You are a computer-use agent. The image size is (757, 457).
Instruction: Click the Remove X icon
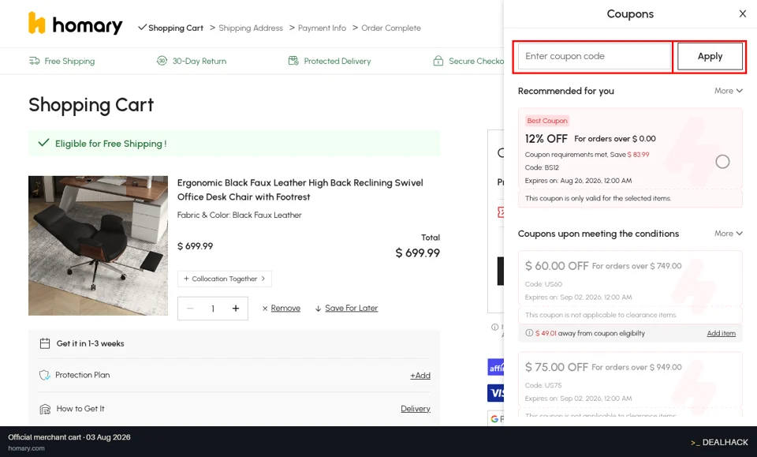[x=265, y=309]
